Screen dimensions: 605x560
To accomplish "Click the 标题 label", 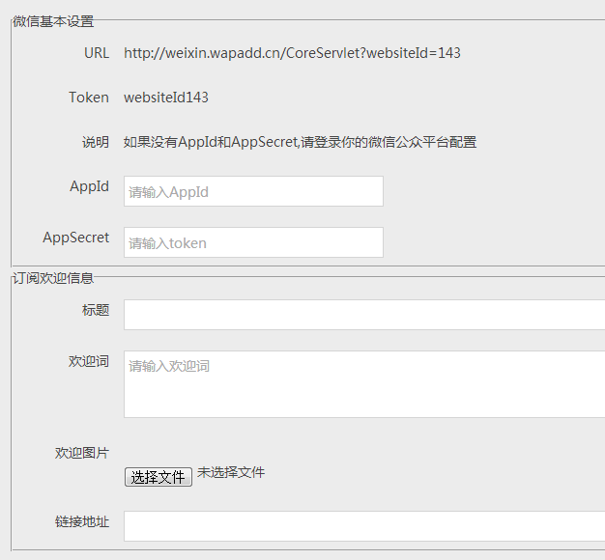I will pyautogui.click(x=96, y=310).
